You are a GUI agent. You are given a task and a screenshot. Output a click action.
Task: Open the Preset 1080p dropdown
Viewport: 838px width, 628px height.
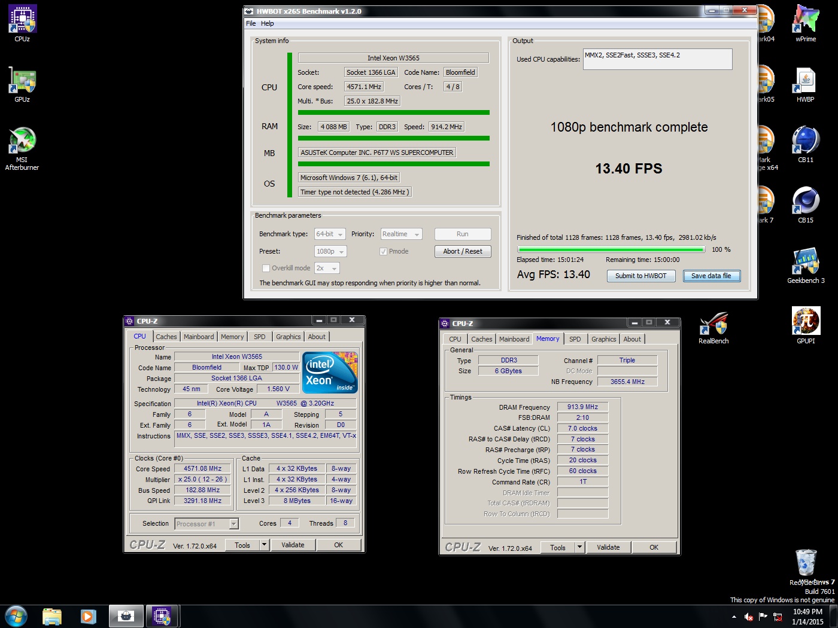click(x=330, y=251)
